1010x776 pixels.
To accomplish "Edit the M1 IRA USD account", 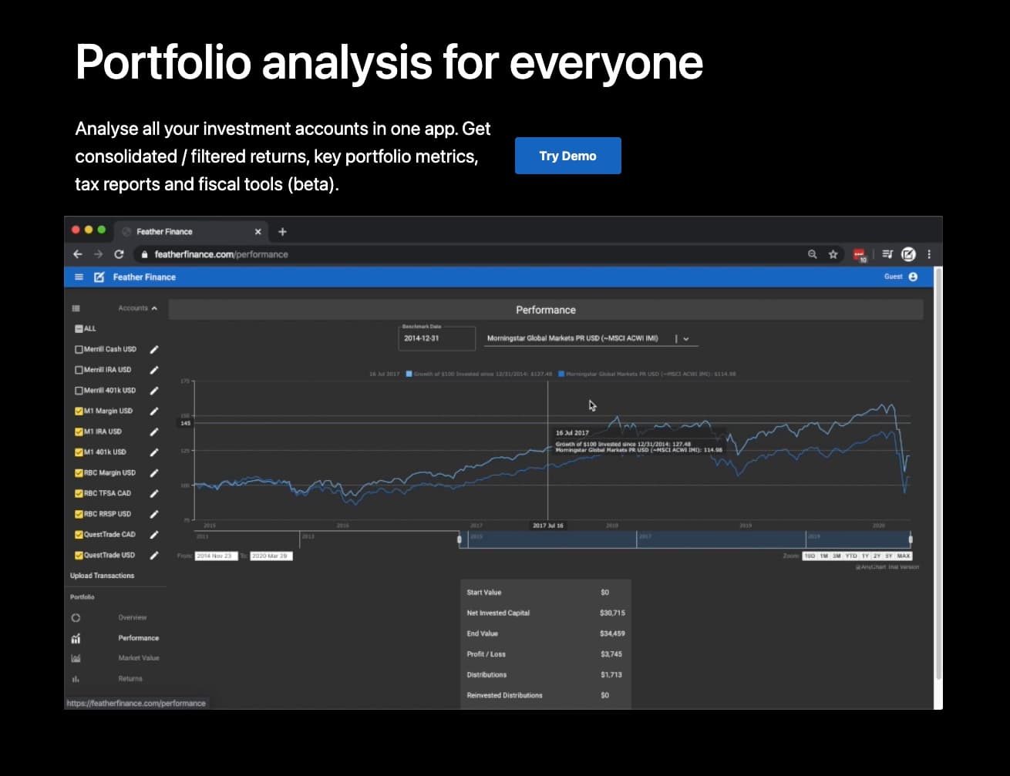I will (154, 432).
